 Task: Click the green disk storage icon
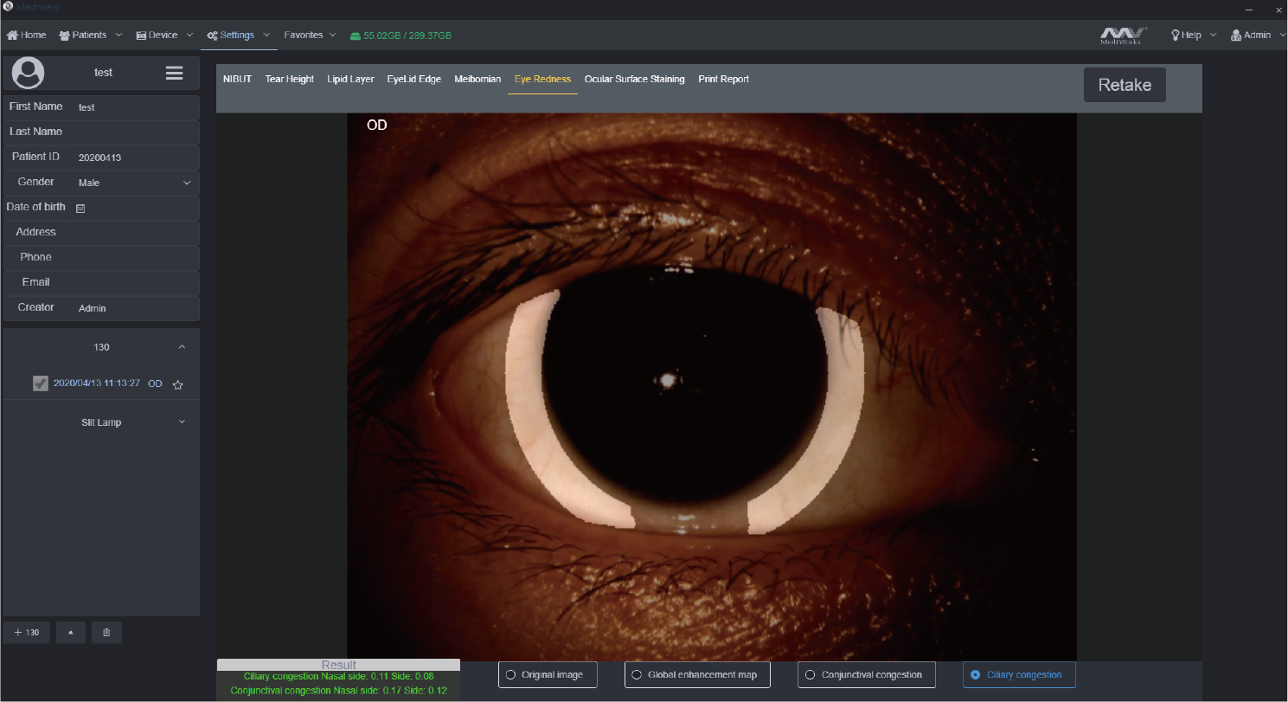pyautogui.click(x=355, y=36)
